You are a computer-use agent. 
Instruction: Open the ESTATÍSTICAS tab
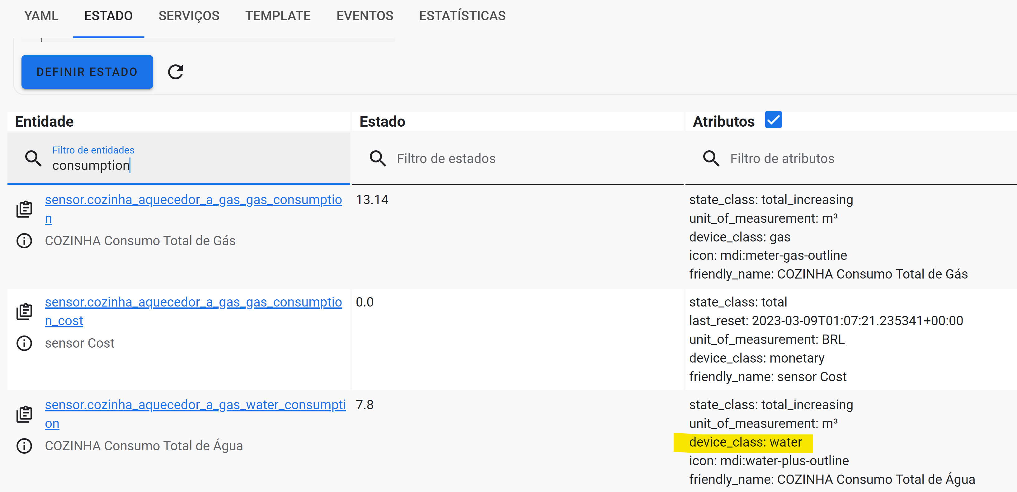click(x=462, y=16)
